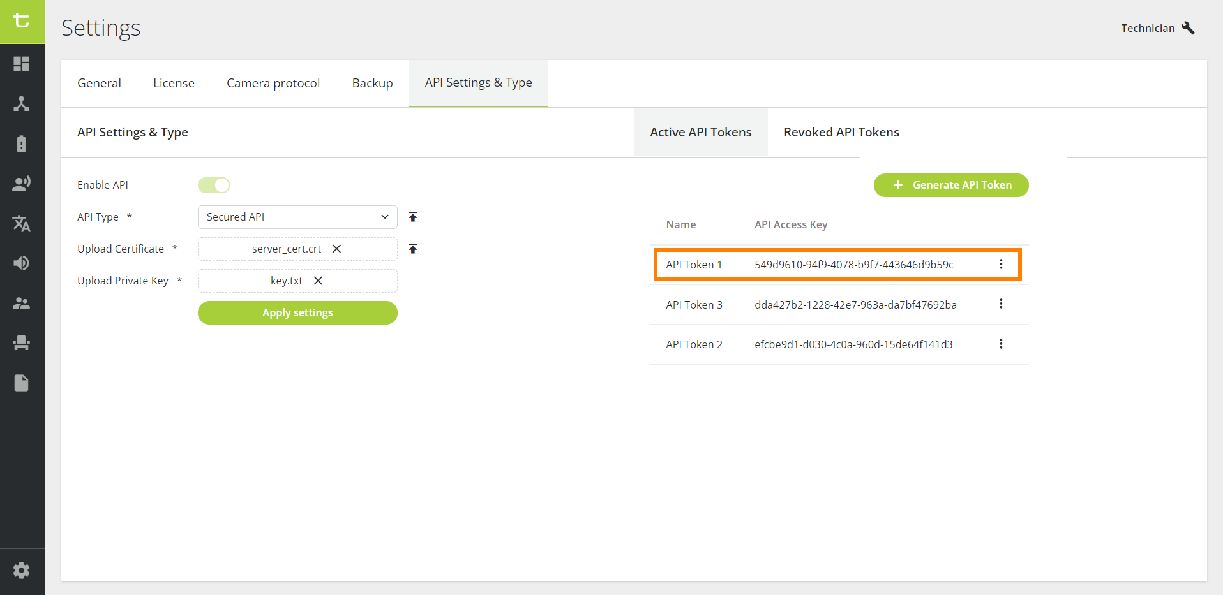
Task: Select the audio volume icon in the sidebar
Action: pyautogui.click(x=22, y=263)
